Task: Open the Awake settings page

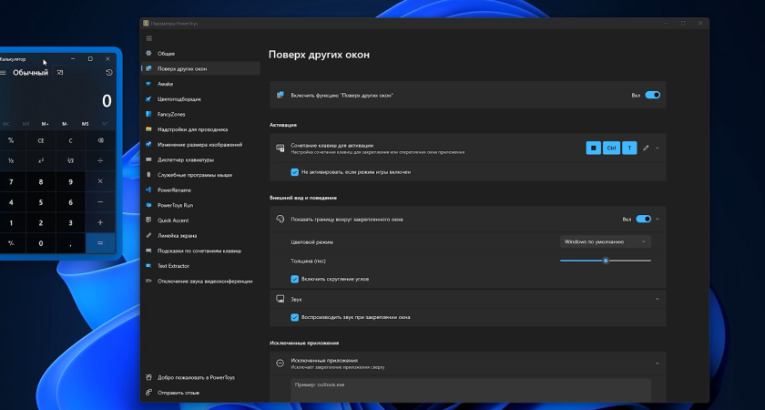Action: (x=201, y=84)
